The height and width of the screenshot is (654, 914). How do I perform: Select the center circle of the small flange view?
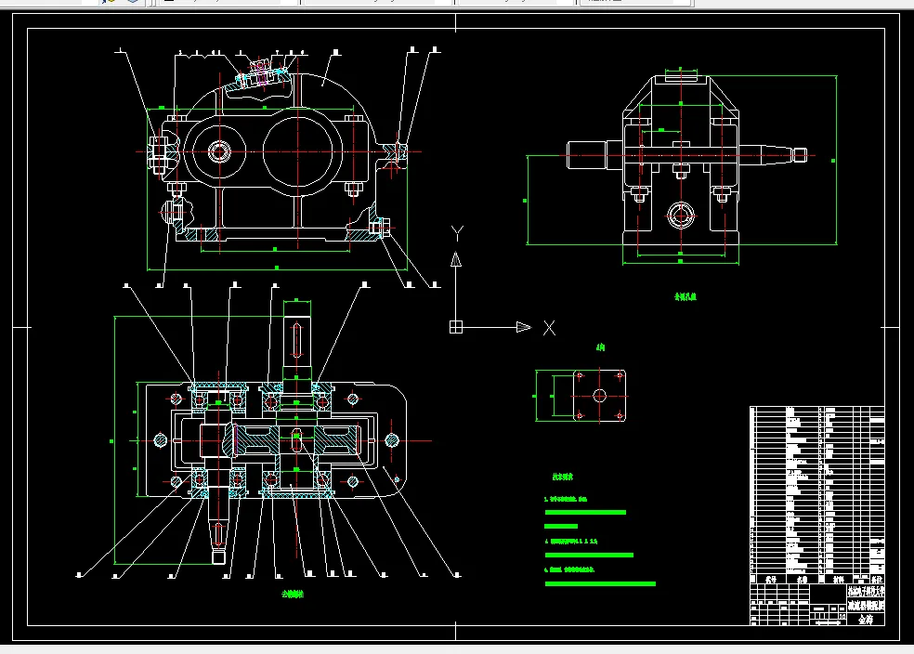tap(600, 396)
